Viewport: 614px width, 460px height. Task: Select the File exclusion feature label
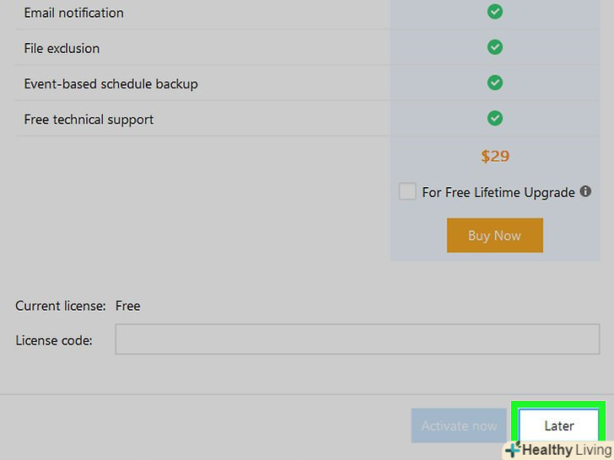tap(62, 48)
